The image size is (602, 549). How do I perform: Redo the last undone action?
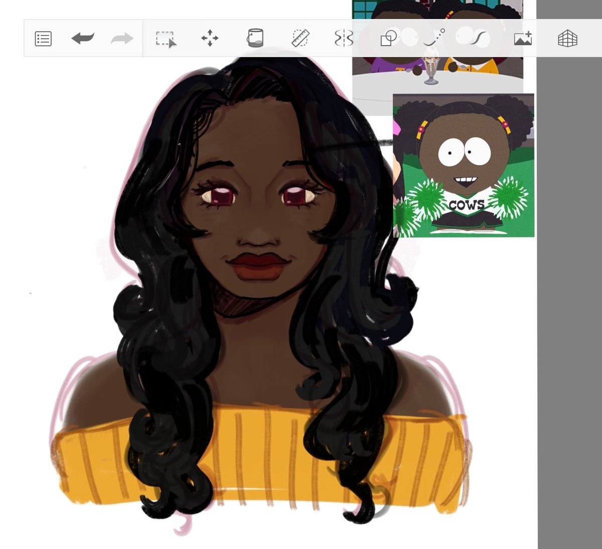[122, 38]
